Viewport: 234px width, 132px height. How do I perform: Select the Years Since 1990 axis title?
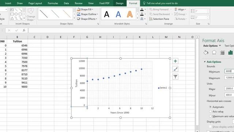(x=120, y=113)
